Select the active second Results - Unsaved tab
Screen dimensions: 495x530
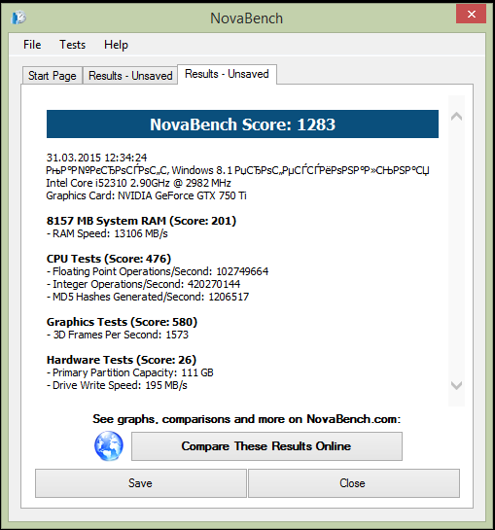(x=227, y=74)
